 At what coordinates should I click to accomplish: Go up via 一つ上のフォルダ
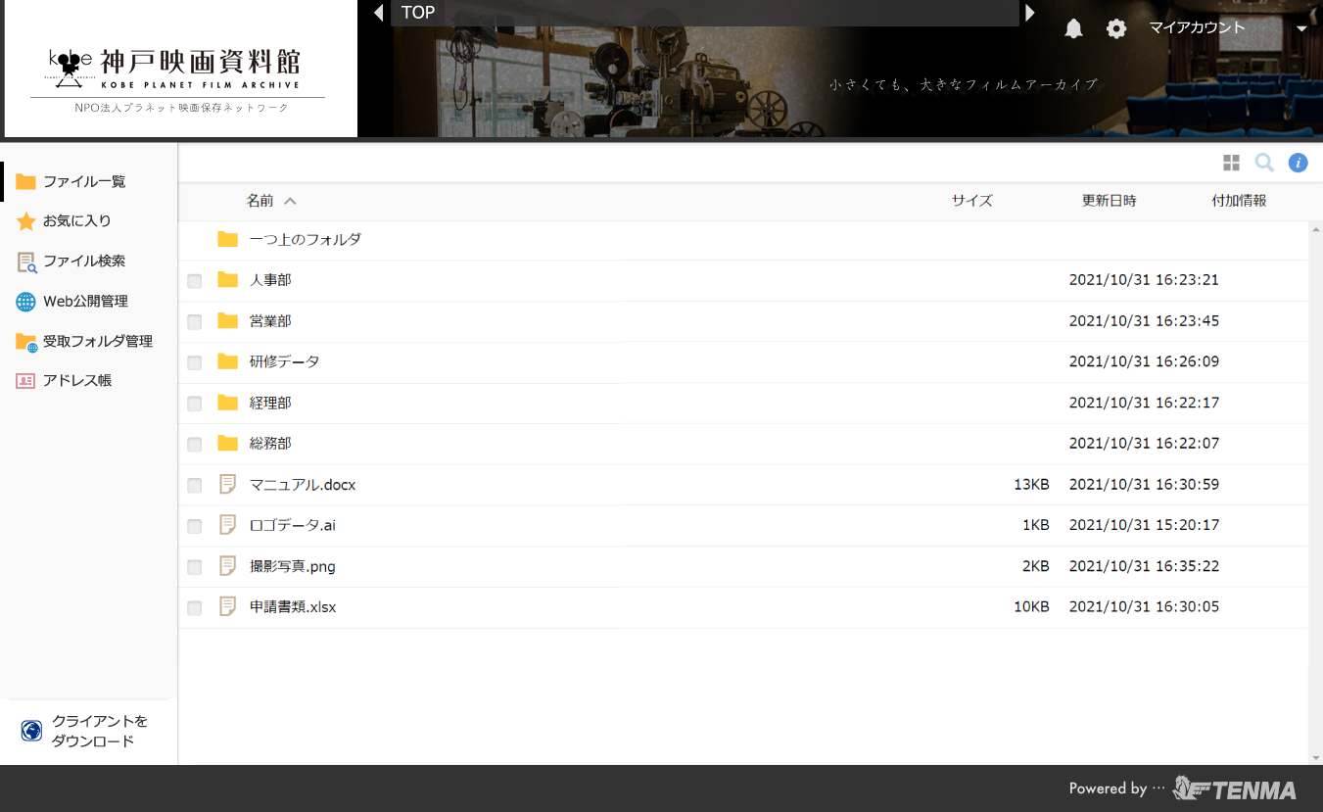point(305,239)
